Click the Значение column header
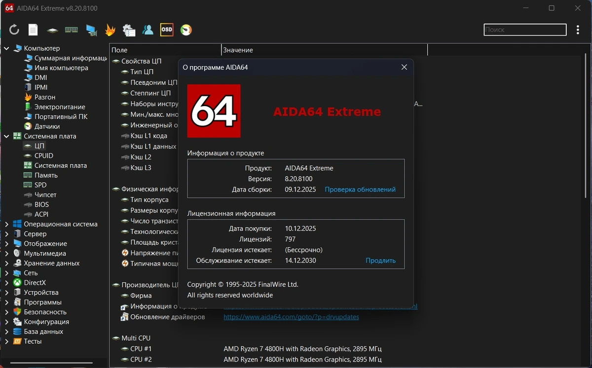Viewport: 592px width, 368px height. coord(325,50)
